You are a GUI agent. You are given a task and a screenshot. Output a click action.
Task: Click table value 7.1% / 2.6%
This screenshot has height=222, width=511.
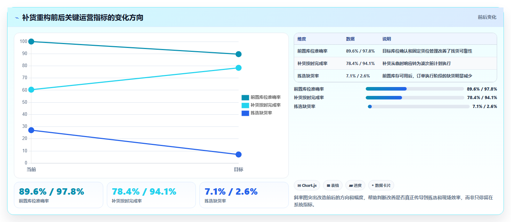pos(358,76)
